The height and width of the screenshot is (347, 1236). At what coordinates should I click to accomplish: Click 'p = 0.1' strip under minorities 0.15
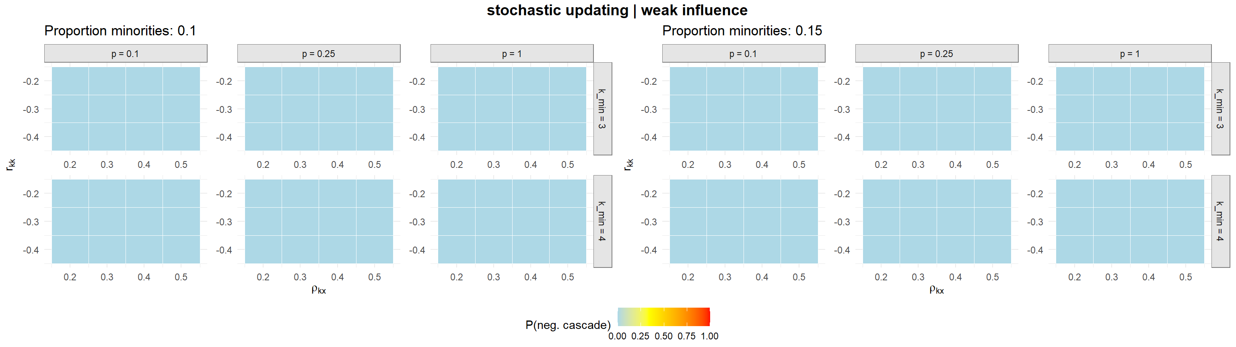[x=743, y=54]
